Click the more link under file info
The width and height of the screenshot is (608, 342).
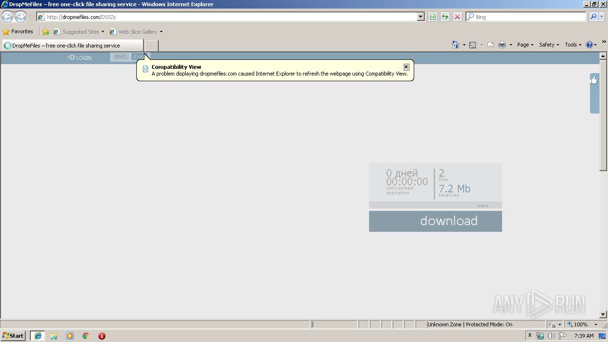click(x=483, y=206)
